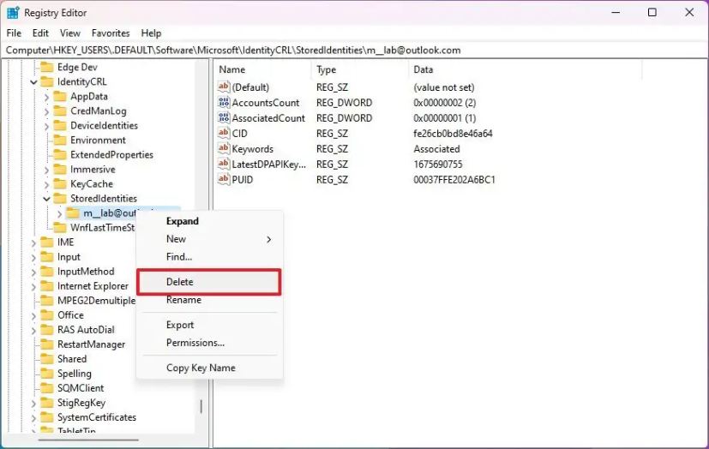Viewport: 709px width, 449px height.
Task: Expand the m__lab@outlook.com key node
Action: pos(60,213)
